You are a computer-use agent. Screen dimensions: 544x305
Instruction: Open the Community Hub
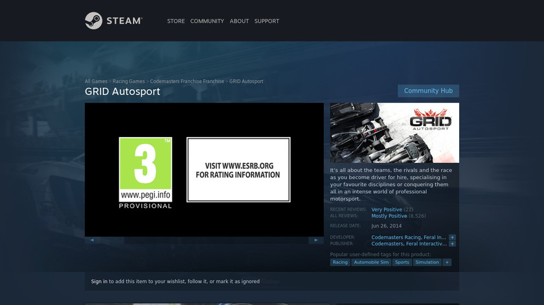click(428, 90)
